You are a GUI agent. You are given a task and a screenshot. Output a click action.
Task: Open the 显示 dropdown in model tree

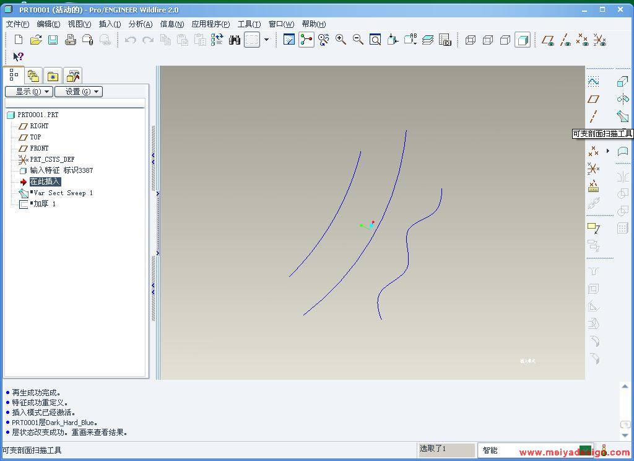(28, 92)
